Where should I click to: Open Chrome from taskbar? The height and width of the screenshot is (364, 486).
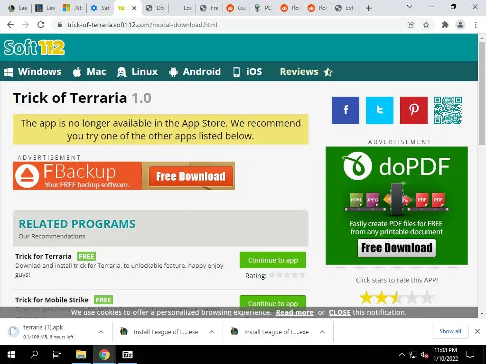click(x=104, y=355)
